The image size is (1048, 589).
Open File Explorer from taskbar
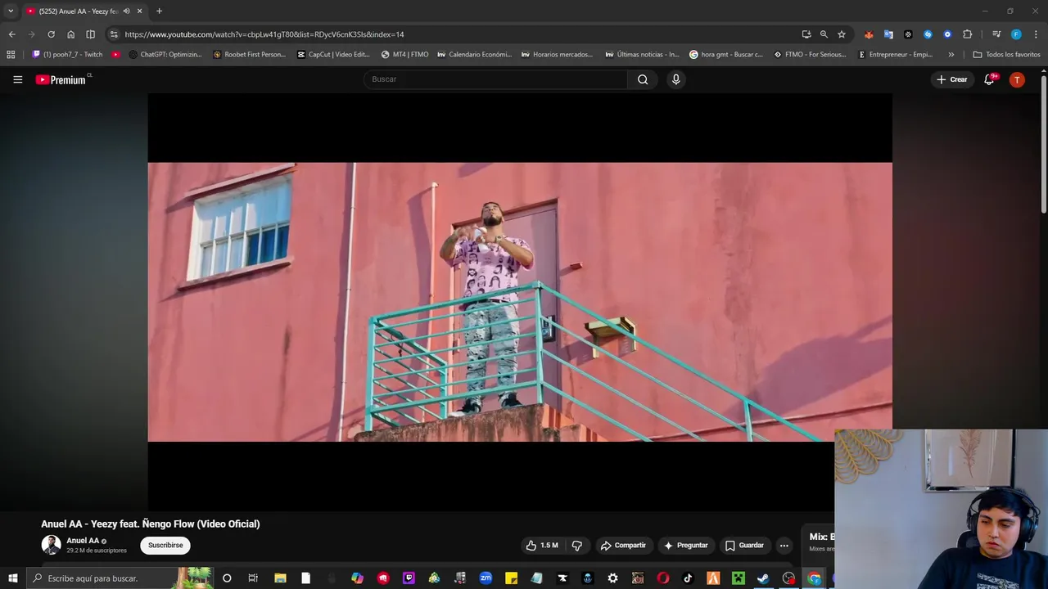coord(280,578)
